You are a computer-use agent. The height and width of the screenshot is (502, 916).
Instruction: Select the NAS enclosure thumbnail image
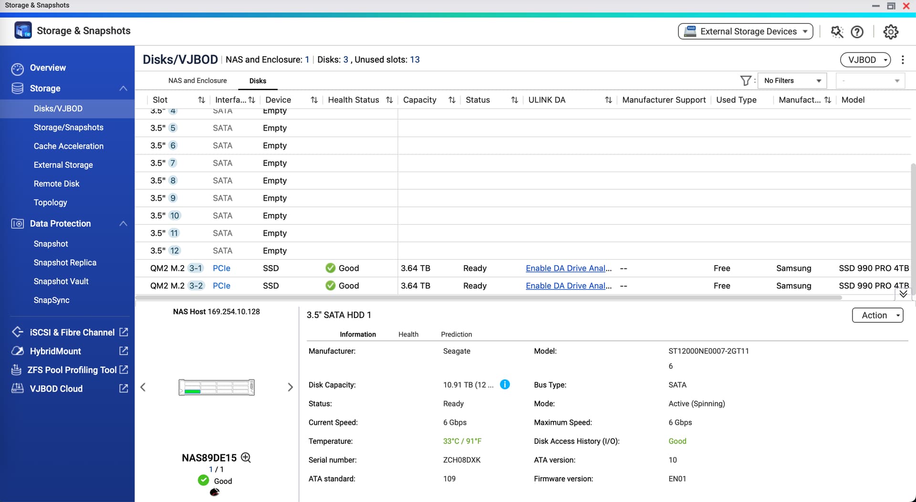pos(217,387)
